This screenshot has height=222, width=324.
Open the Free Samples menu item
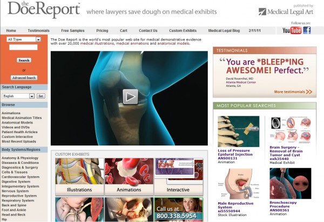(73, 31)
